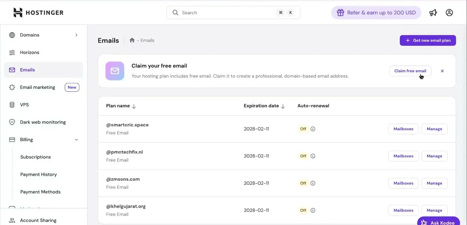467x225 pixels.
Task: Show the auto-renewal info icon for zmsons.com
Action: pyautogui.click(x=313, y=183)
